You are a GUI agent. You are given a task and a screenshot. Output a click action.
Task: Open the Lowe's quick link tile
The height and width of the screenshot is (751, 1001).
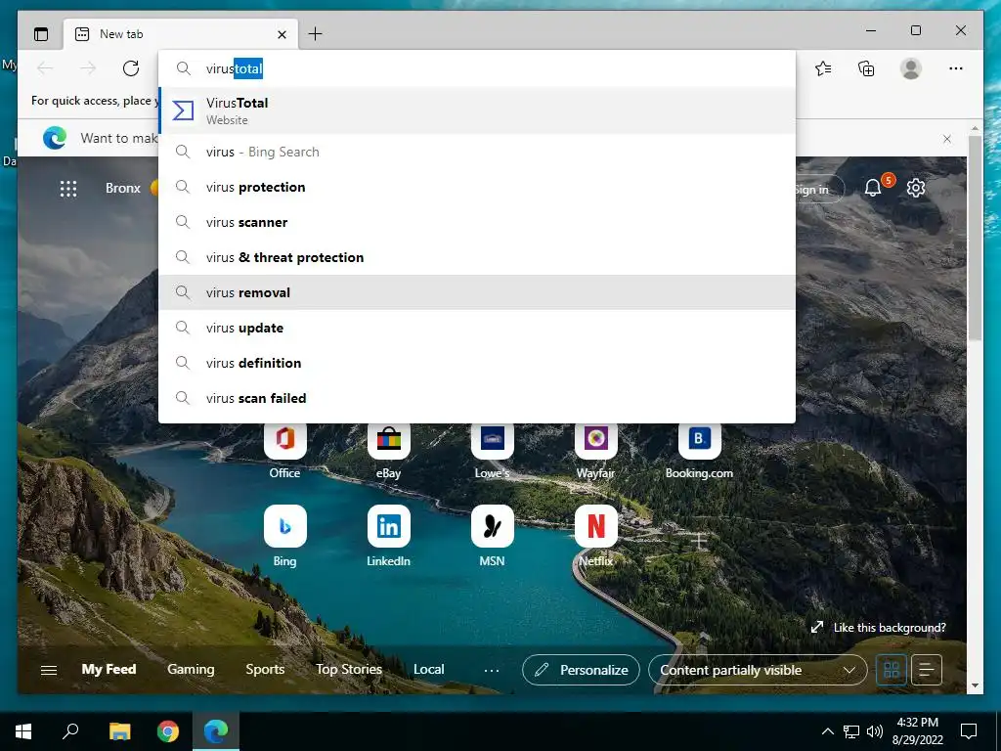click(493, 452)
